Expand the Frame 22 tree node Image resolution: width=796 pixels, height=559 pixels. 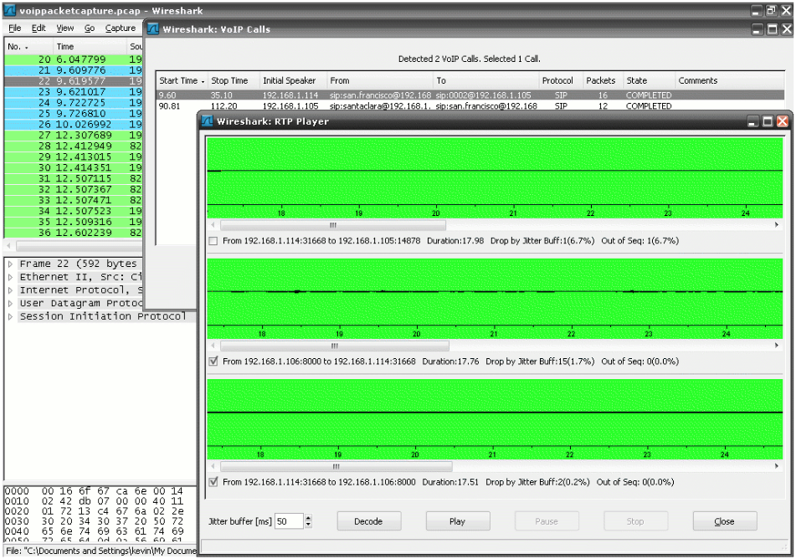10,264
